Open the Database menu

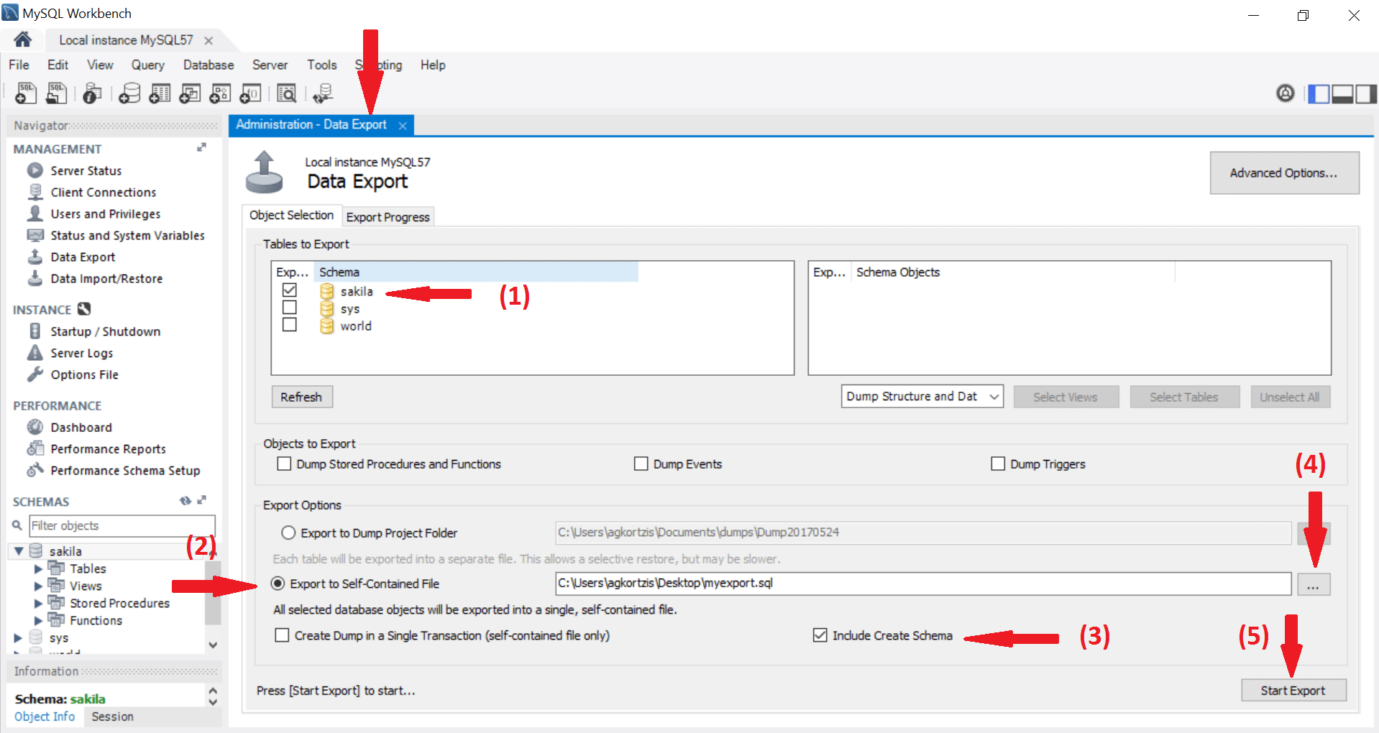(x=209, y=65)
